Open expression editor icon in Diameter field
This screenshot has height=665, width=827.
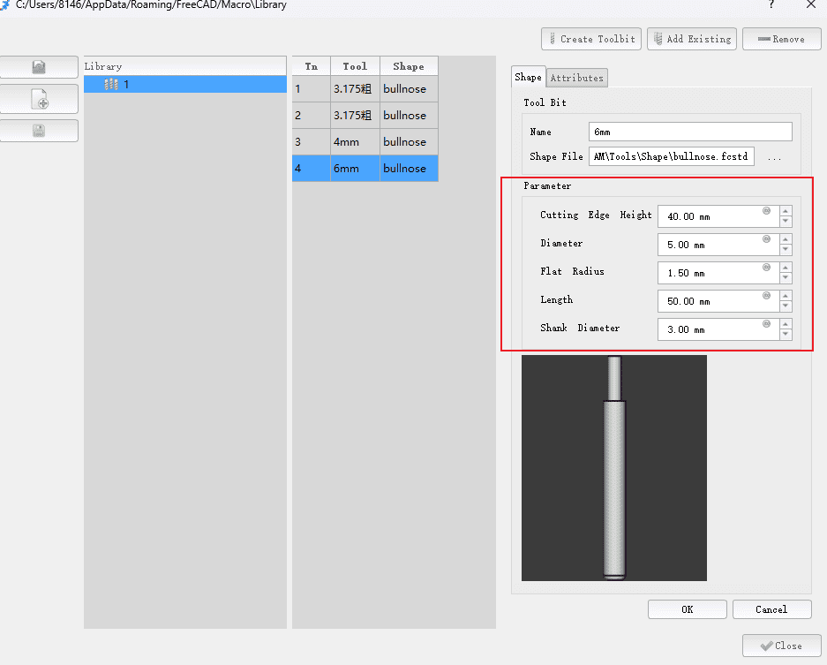tap(766, 239)
